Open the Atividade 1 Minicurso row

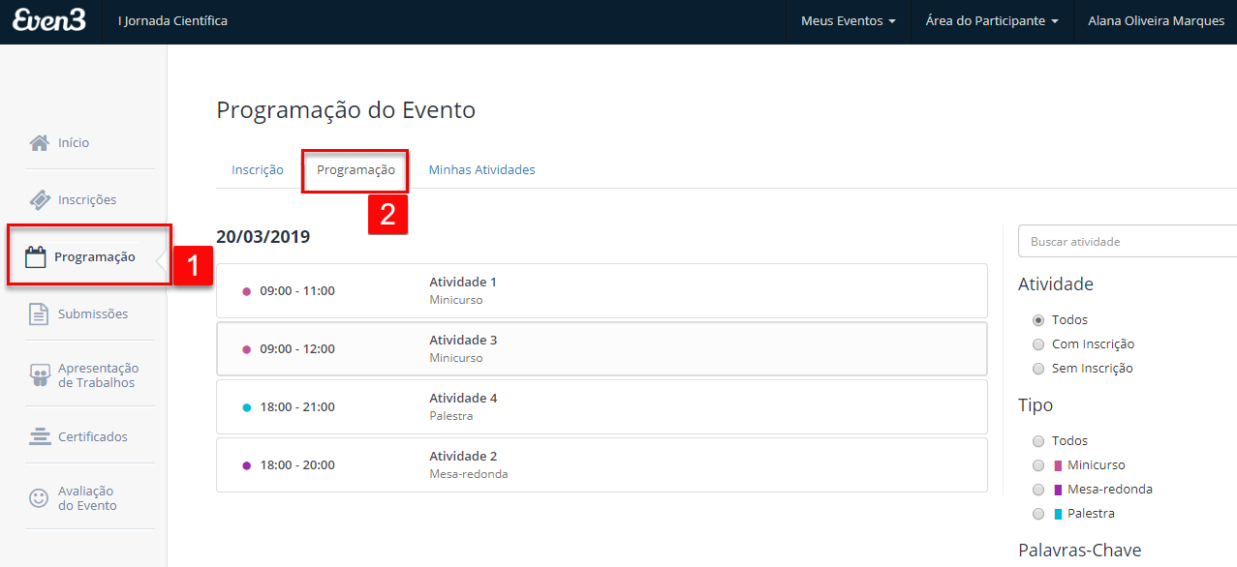click(x=602, y=291)
